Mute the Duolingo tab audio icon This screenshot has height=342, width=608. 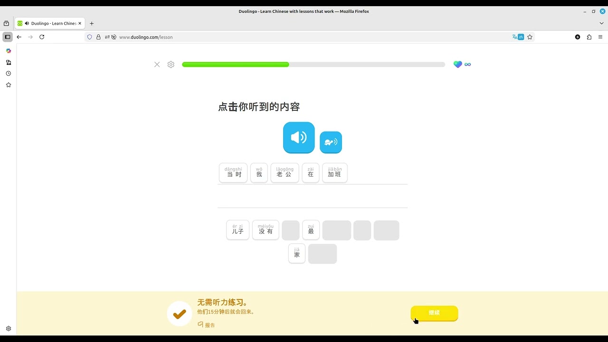27,23
